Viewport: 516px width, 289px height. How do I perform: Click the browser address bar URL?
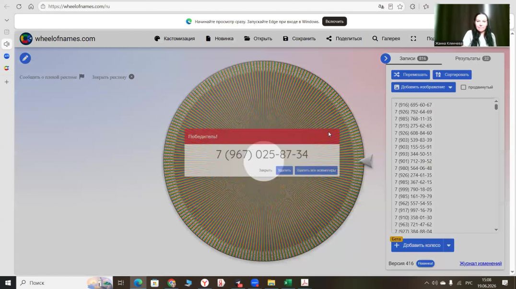pos(79,7)
